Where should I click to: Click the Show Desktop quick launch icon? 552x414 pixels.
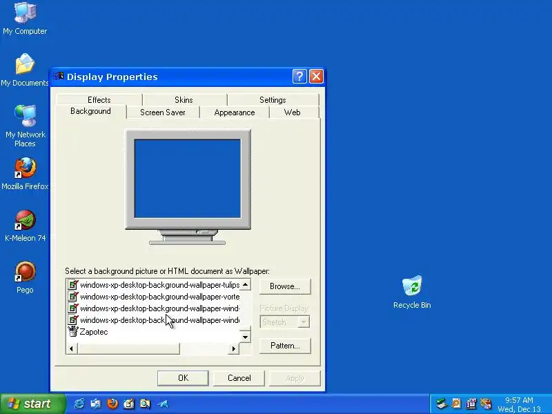coord(95,404)
